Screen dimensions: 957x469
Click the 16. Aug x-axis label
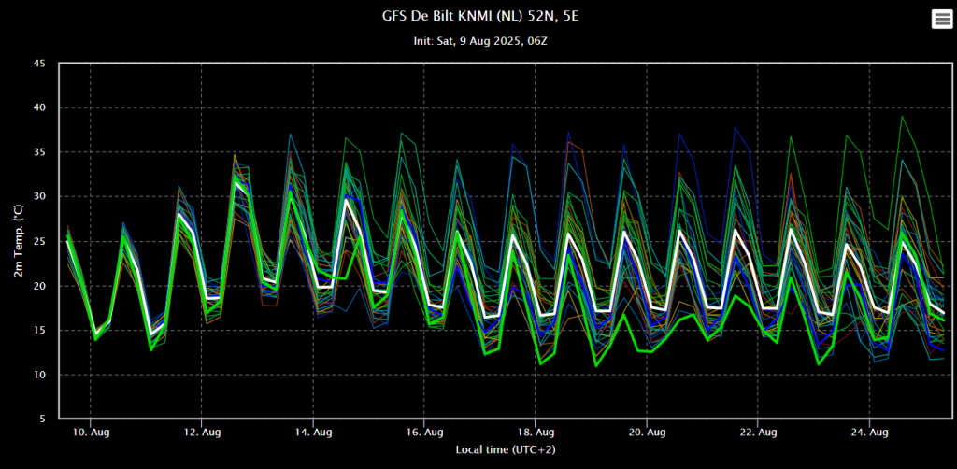click(x=424, y=432)
